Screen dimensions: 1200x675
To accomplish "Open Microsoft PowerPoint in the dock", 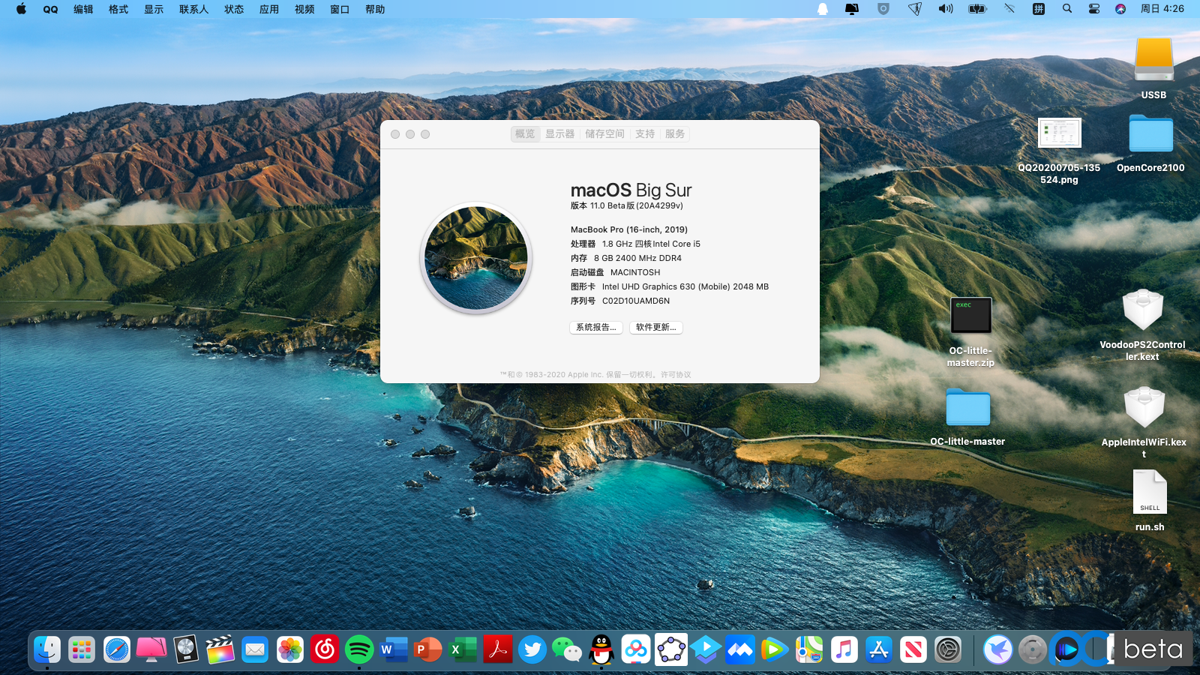I will (x=428, y=649).
